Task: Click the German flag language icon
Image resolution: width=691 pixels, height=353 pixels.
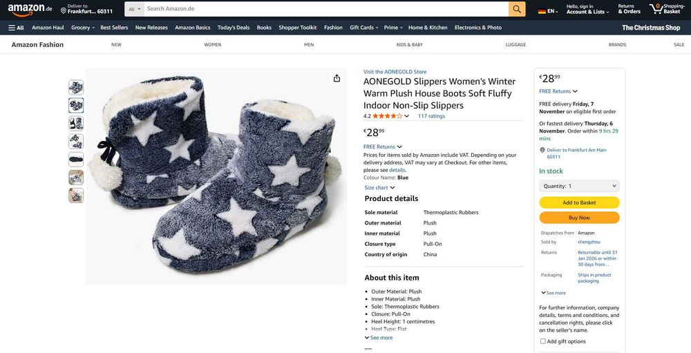Action: (542, 11)
